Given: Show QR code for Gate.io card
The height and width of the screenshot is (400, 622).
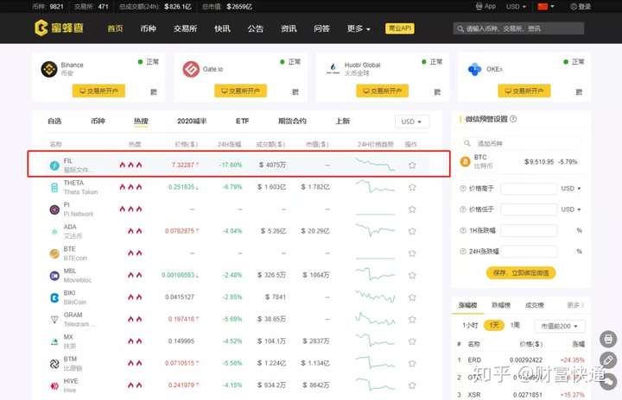Looking at the screenshot, I should pyautogui.click(x=295, y=92).
